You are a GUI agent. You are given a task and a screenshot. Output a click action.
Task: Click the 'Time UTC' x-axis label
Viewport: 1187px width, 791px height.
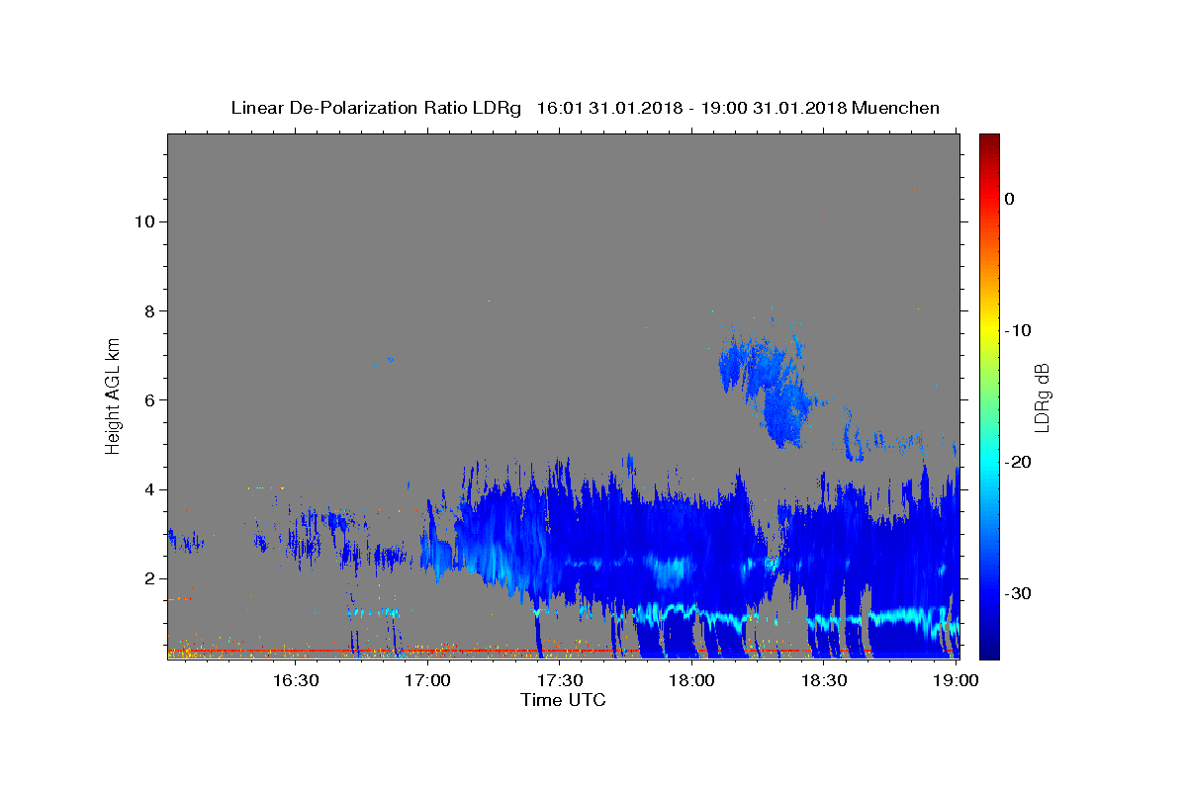563,700
